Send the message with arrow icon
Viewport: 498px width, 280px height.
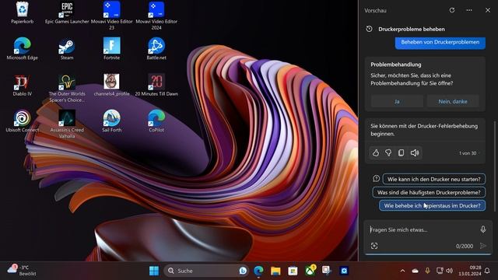[483, 246]
